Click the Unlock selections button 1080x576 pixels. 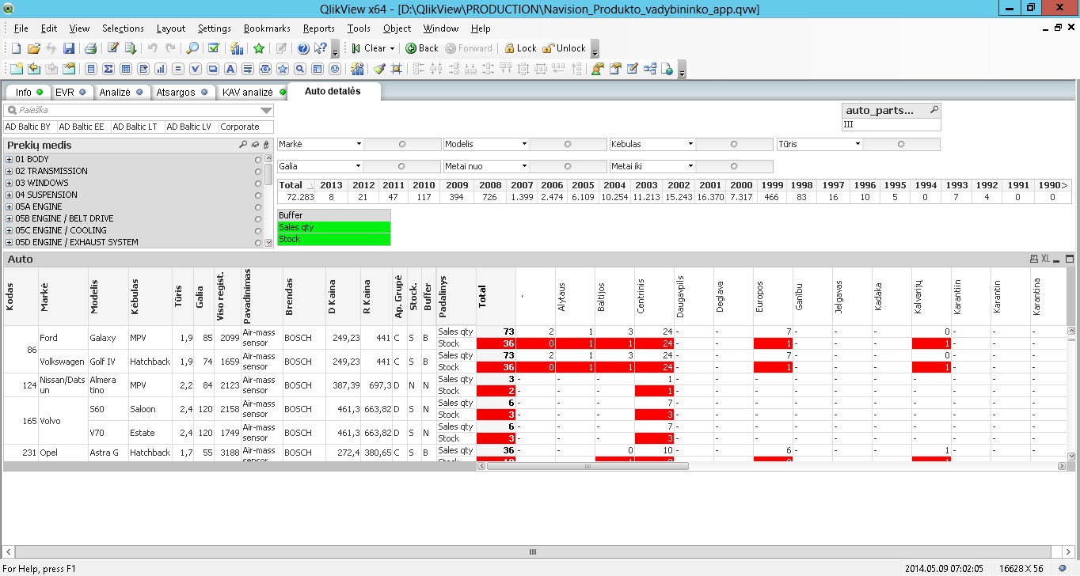click(x=565, y=48)
